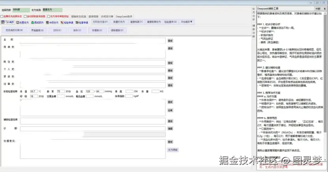Expand the 平台服务 dropdown menu
The height and width of the screenshot is (172, 328).
(x=187, y=22)
